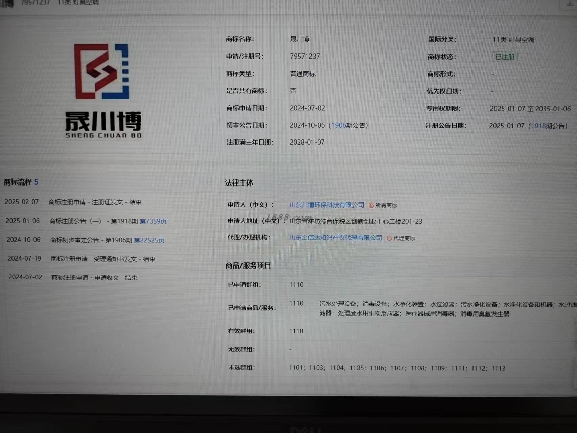
Task: Select goods list starting 污水处理设备
Action: pos(448,309)
